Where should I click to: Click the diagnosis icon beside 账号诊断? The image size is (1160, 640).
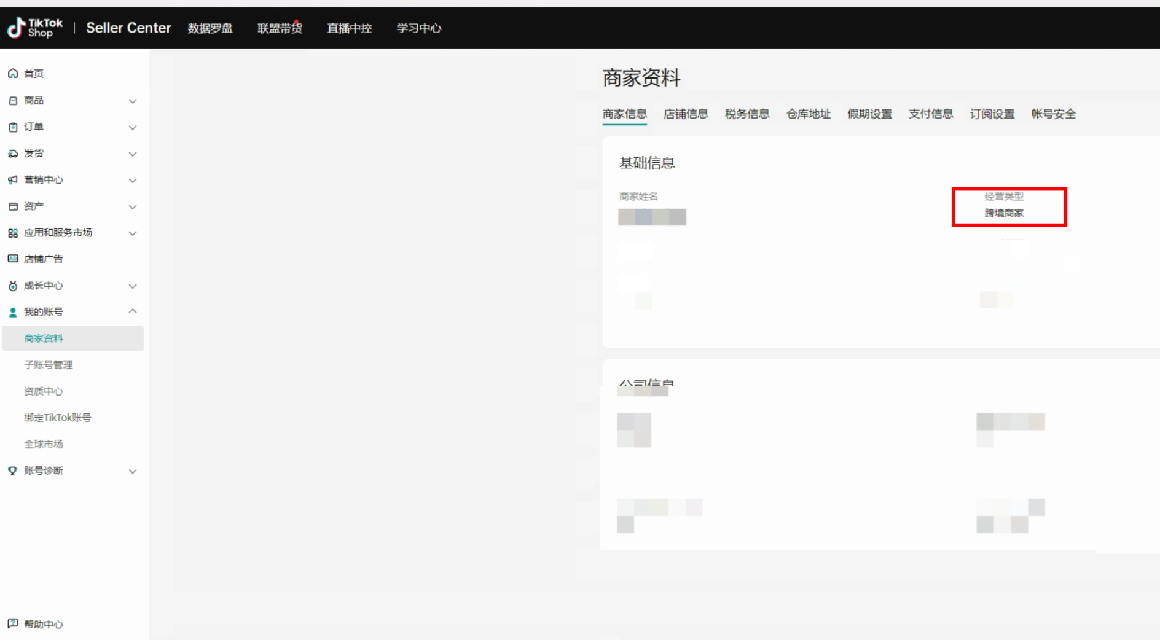[x=13, y=470]
